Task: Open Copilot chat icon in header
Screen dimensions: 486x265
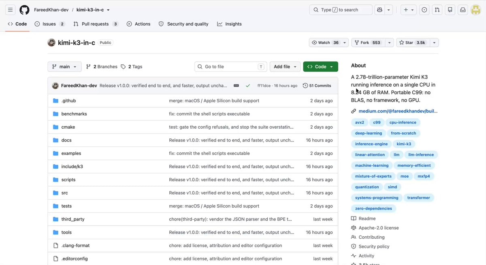Action: coord(379,10)
